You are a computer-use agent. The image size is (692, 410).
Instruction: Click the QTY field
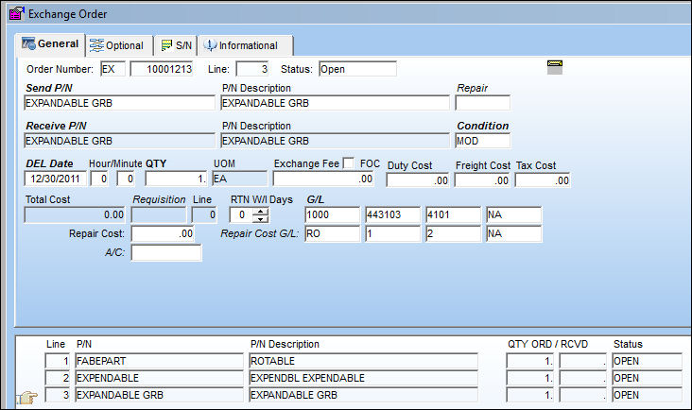[x=176, y=179]
